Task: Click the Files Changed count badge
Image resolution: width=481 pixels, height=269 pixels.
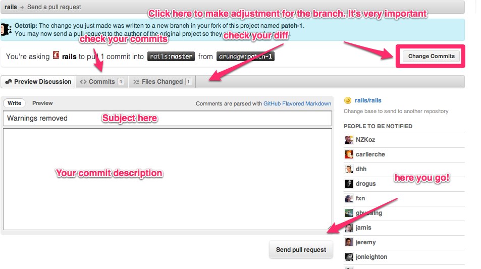Action: point(188,82)
